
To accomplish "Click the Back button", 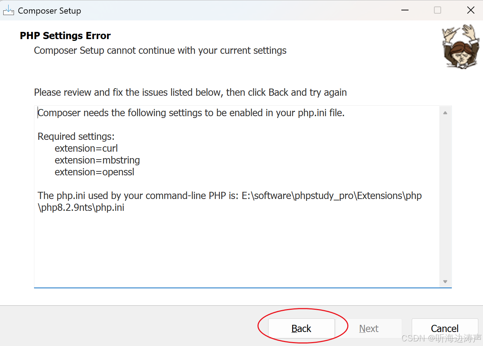I will [301, 328].
